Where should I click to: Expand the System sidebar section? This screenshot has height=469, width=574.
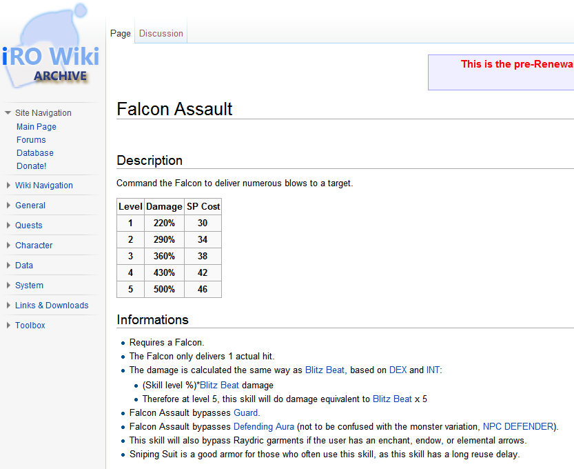(29, 286)
